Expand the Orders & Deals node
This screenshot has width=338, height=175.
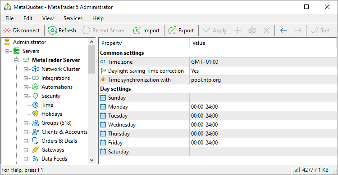coord(26,141)
